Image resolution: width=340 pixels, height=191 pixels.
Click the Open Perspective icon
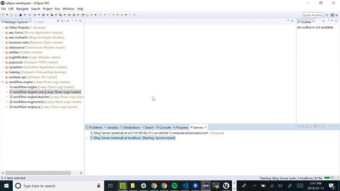click(327, 15)
